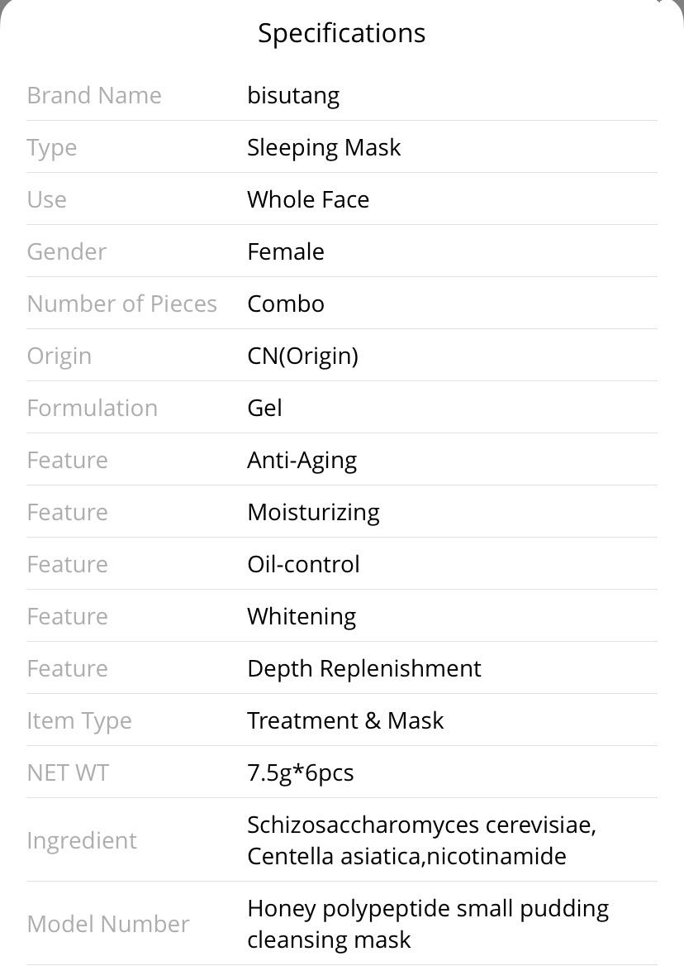Click the Whitening feature entry
684x966 pixels.
pyautogui.click(x=302, y=617)
